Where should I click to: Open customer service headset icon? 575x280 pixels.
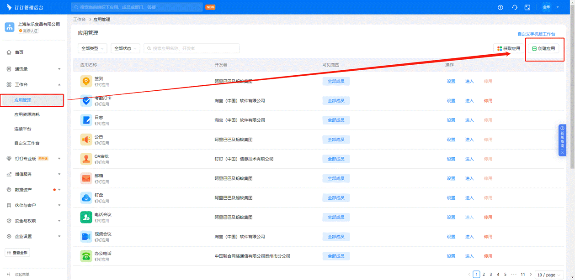tap(514, 7)
